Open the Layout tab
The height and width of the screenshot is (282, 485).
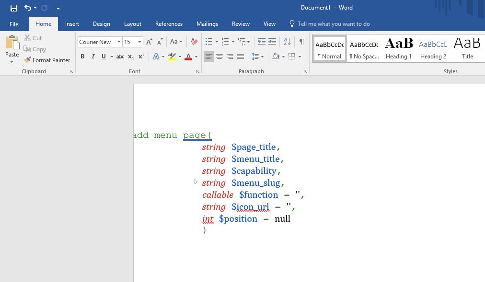pos(133,24)
